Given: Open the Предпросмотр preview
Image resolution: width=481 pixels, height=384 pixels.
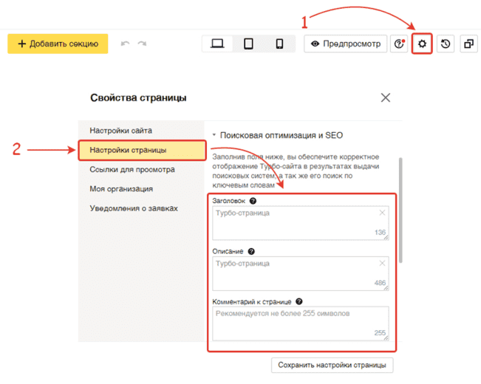Looking at the screenshot, I should pos(345,44).
